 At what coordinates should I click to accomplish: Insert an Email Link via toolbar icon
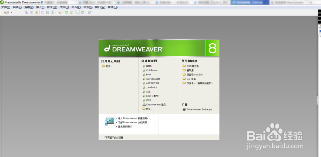click(x=31, y=13)
